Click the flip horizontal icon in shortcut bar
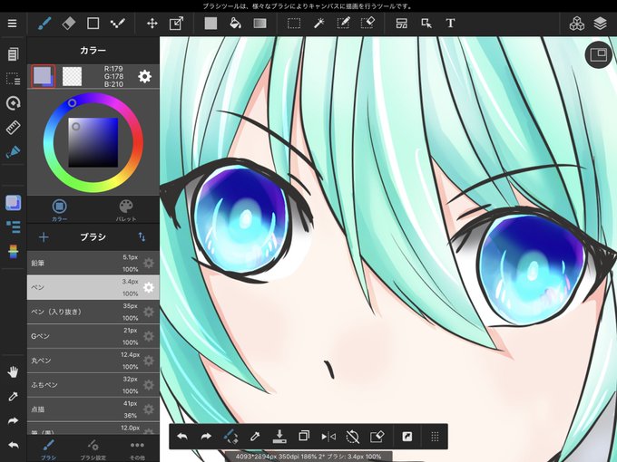The height and width of the screenshot is (462, 617). 328,436
